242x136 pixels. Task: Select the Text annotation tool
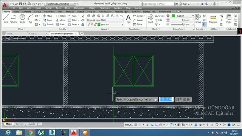(128, 19)
